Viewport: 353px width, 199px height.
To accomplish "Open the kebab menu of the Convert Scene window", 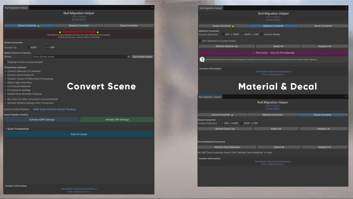I will tap(152, 8).
